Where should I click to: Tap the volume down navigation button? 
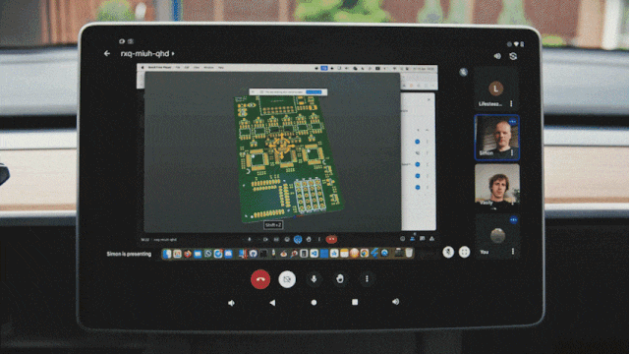231,303
